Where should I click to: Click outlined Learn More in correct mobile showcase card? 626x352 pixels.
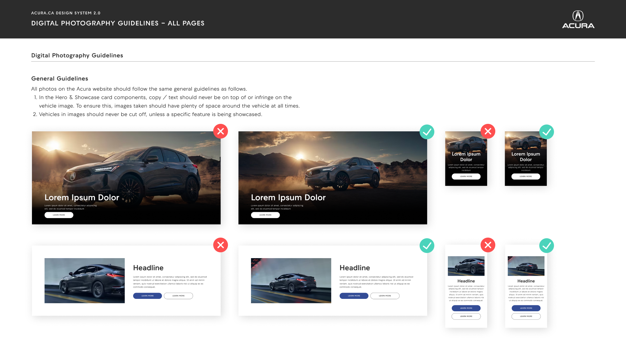pyautogui.click(x=526, y=316)
